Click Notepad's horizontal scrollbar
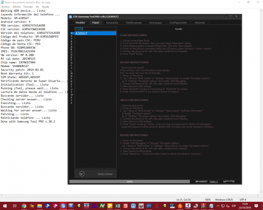The height and width of the screenshot is (210, 263). (130, 195)
